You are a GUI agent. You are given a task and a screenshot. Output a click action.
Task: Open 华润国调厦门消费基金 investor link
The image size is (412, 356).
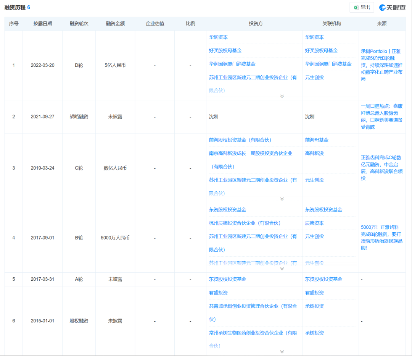(x=232, y=64)
